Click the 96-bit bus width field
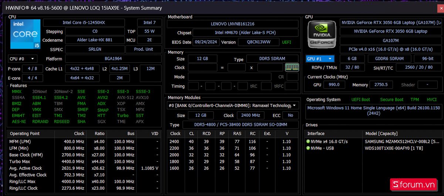This screenshot has height=196, width=444. 428,59
